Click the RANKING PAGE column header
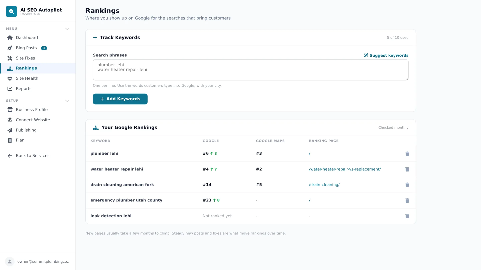 [x=323, y=141]
